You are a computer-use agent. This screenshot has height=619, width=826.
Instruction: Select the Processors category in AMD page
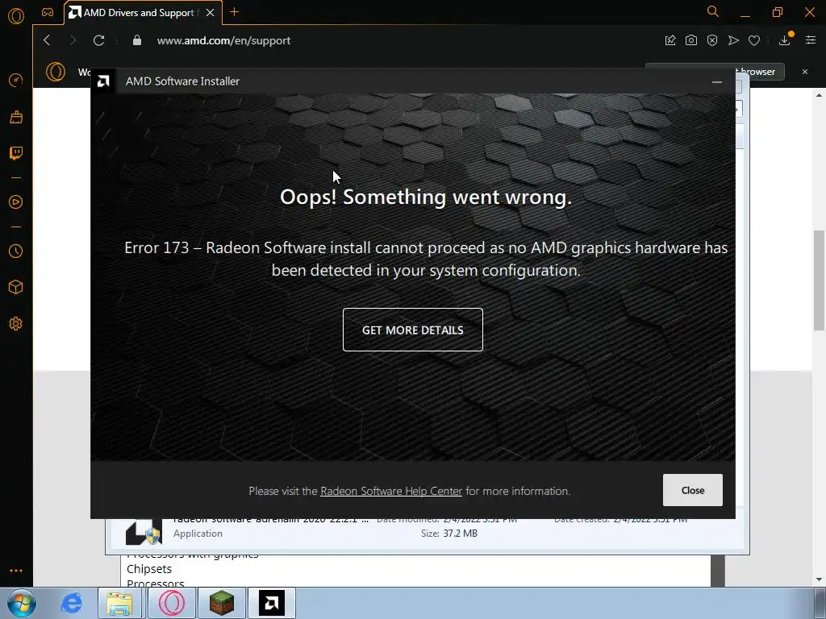[156, 584]
